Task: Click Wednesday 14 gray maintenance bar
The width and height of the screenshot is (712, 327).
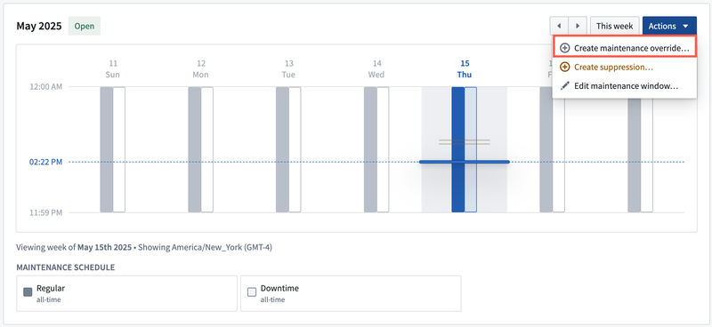Action: point(370,149)
